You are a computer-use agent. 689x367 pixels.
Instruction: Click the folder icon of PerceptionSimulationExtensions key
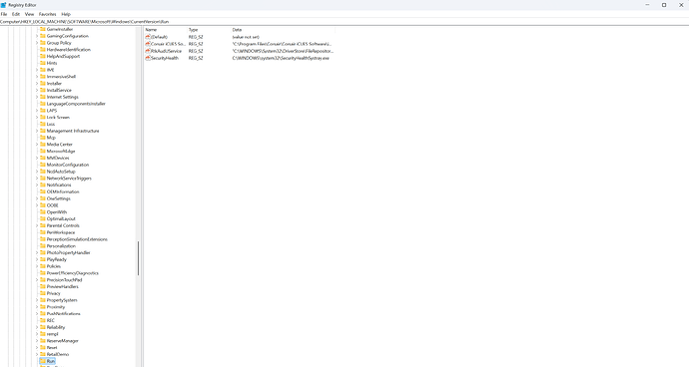(43, 239)
